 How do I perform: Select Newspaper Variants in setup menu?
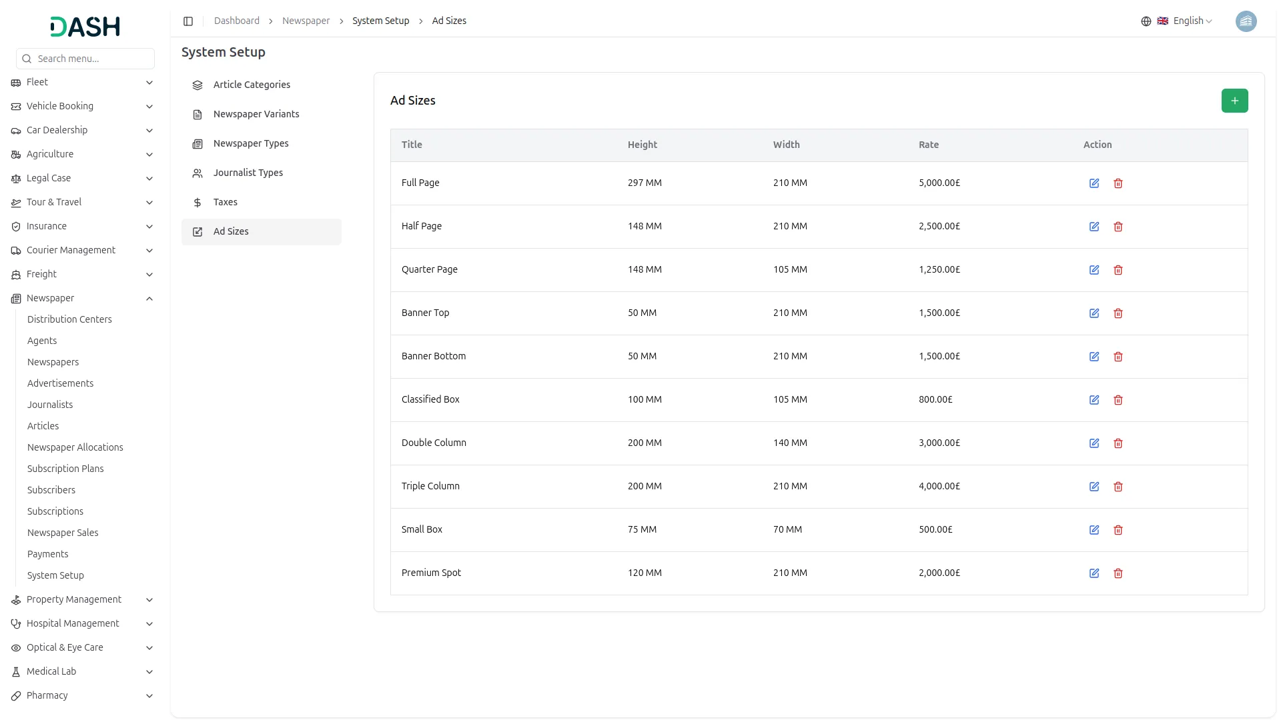[x=256, y=114]
